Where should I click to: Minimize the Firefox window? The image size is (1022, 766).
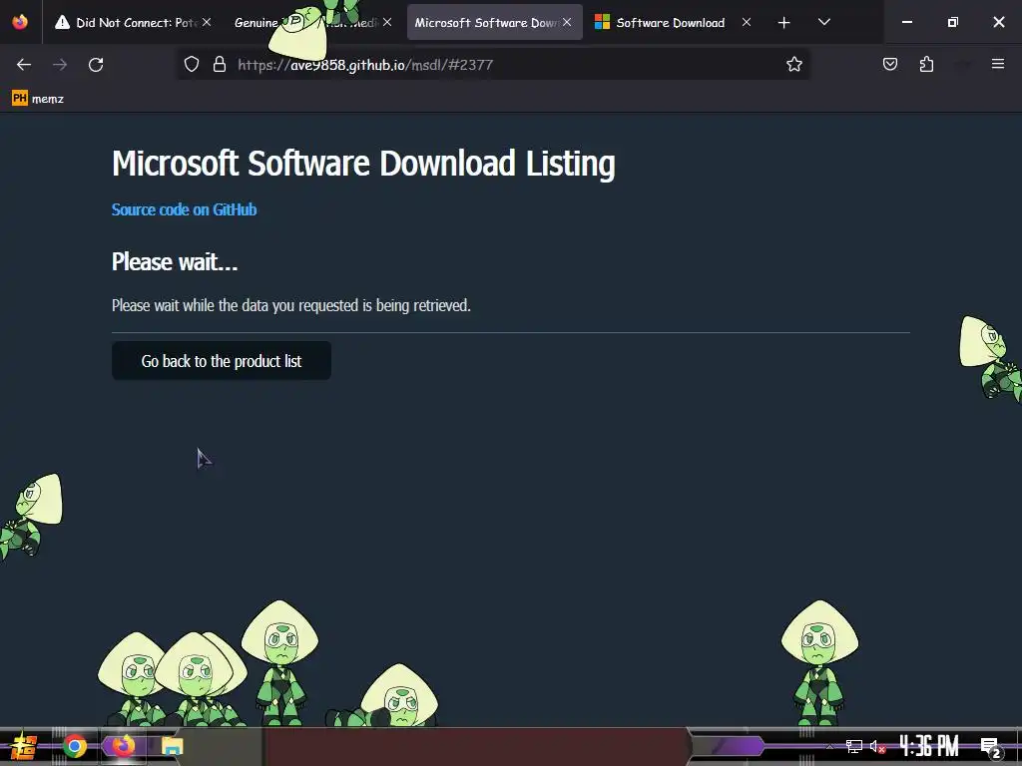pos(906,22)
